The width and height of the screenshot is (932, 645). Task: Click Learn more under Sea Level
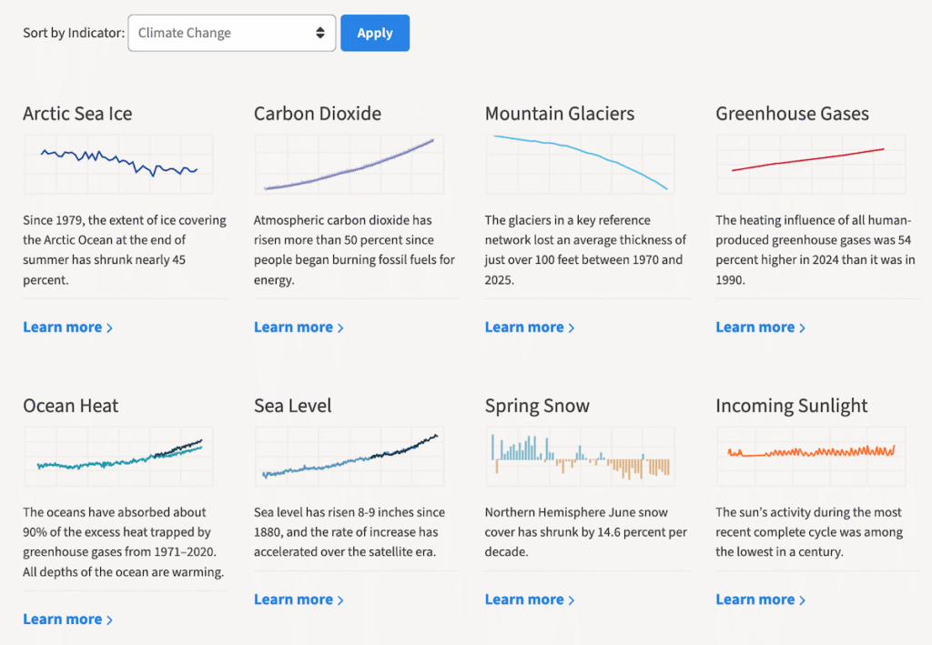299,600
